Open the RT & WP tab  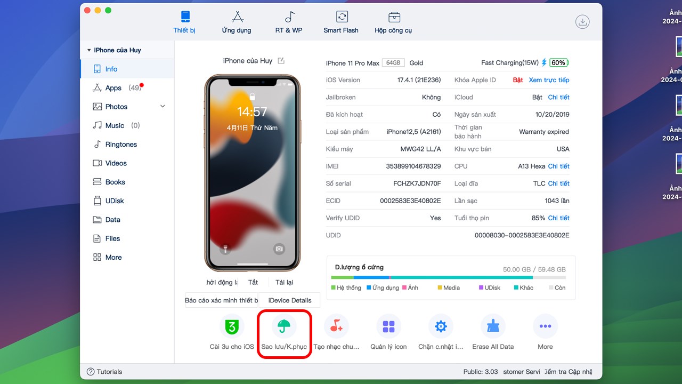[289, 22]
